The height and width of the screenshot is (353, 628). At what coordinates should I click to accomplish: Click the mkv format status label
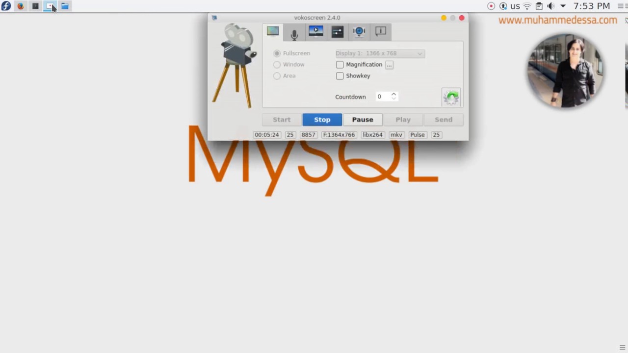(x=396, y=135)
